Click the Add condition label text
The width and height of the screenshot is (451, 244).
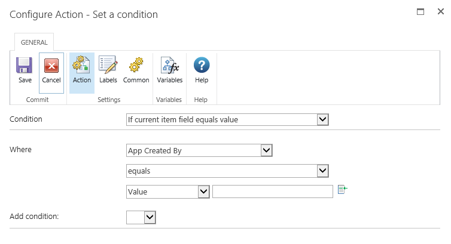click(x=34, y=216)
